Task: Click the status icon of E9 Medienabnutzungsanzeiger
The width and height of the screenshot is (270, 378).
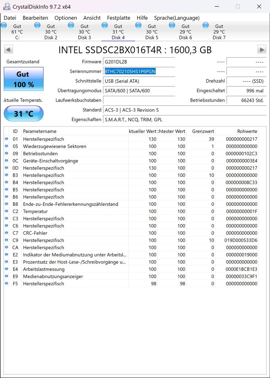Action: [x=6, y=276]
